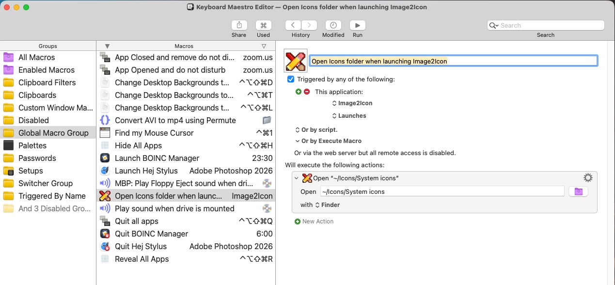The image size is (615, 285).
Task: Click the Modified toolbar icon
Action: pos(333,25)
